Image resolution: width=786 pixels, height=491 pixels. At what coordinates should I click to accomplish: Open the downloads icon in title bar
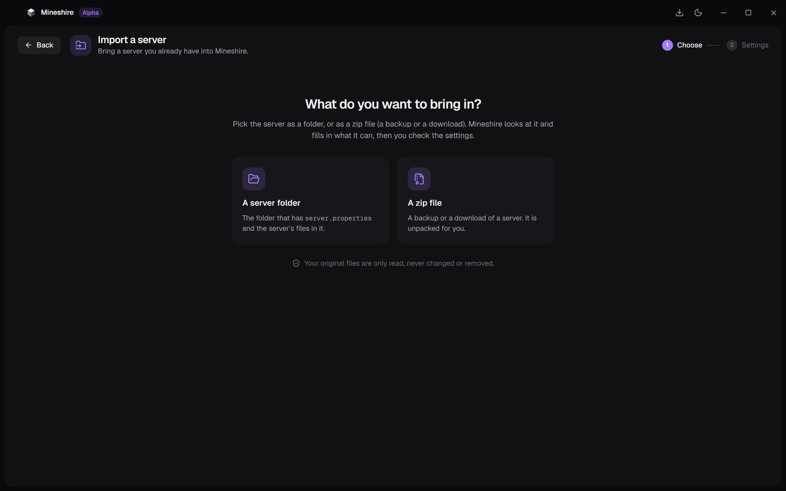tap(680, 12)
